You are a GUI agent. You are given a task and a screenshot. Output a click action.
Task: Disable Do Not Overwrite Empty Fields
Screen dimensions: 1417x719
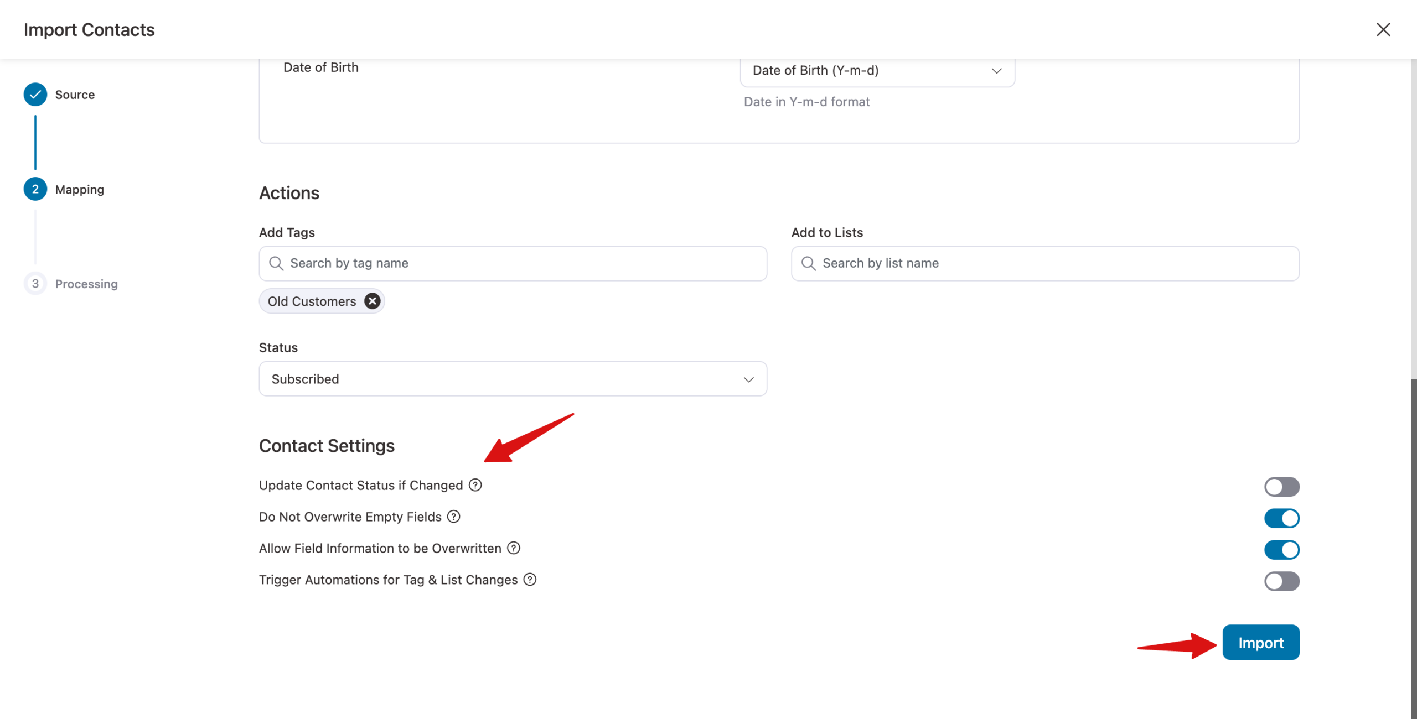click(1282, 518)
